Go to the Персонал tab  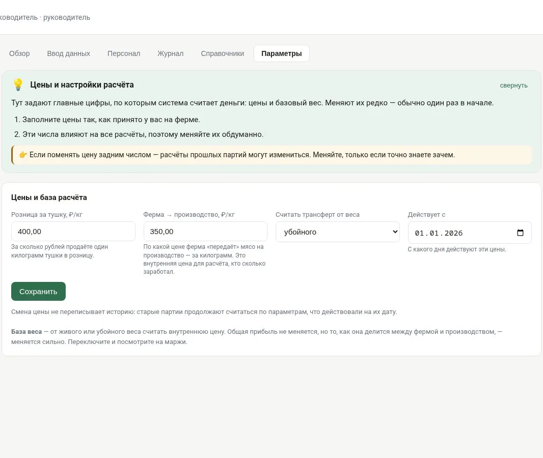click(124, 53)
